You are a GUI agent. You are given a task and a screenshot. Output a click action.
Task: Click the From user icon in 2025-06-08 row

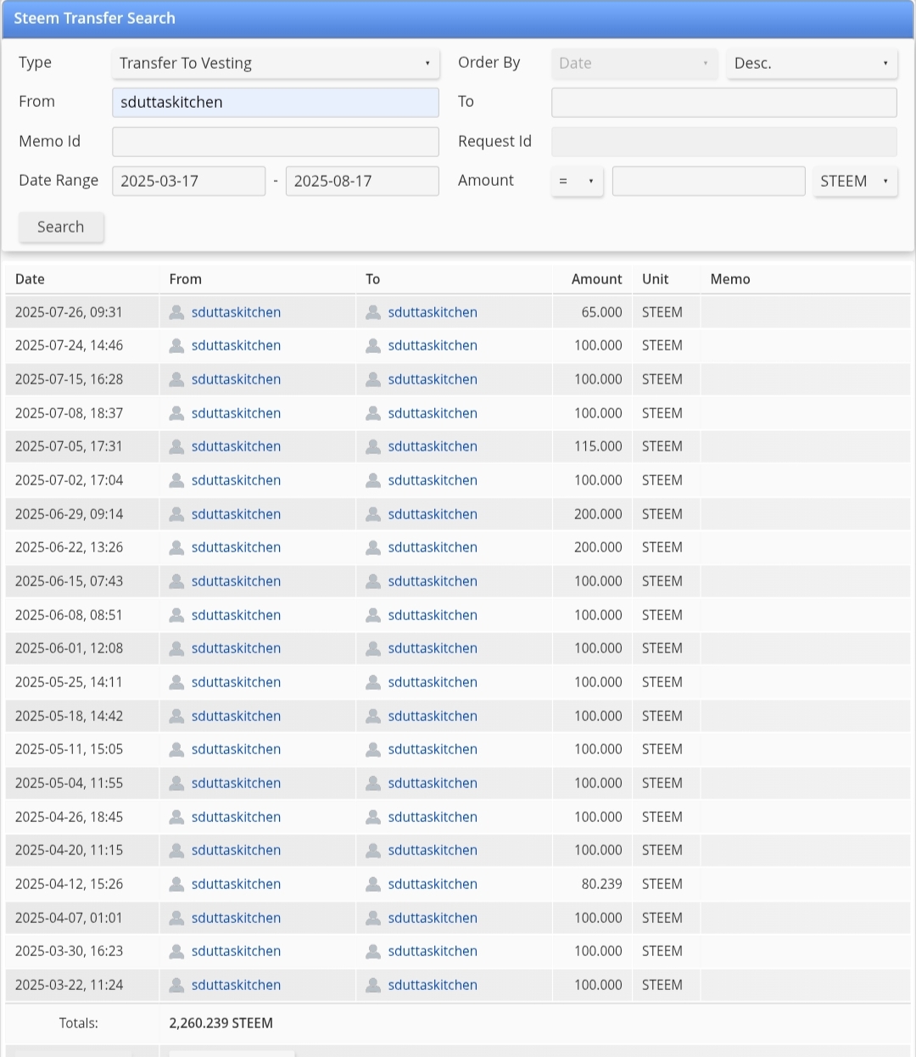coord(176,615)
